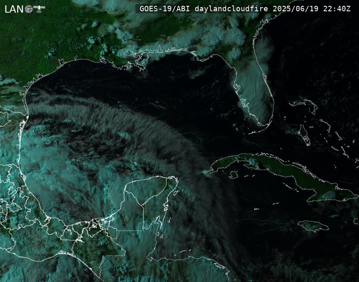359x282 pixels.
Task: Click the 'daylandcloudfire' product name
Action: tap(231, 9)
